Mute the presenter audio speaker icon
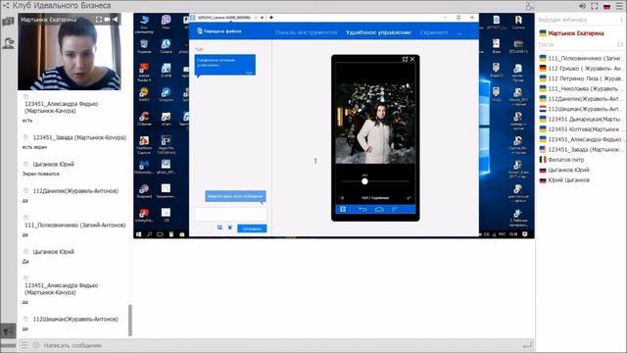 click(x=116, y=20)
